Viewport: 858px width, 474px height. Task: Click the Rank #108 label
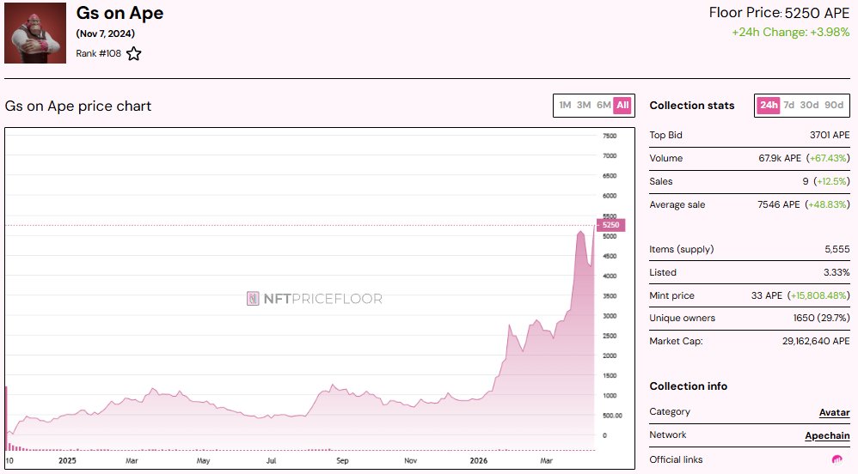tap(98, 54)
